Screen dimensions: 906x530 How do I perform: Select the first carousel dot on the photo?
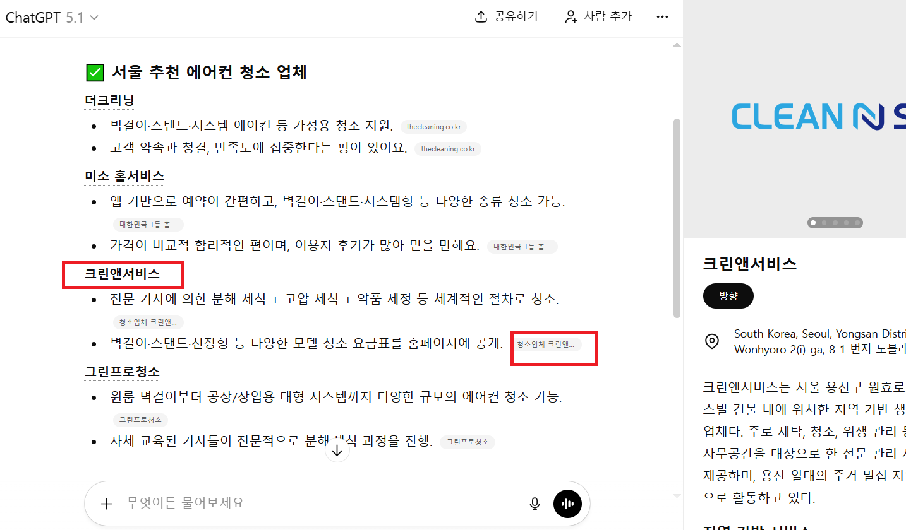tap(812, 223)
